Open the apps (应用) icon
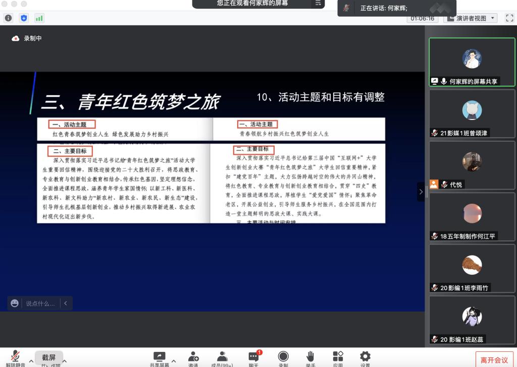This screenshot has width=517, height=367. click(338, 357)
